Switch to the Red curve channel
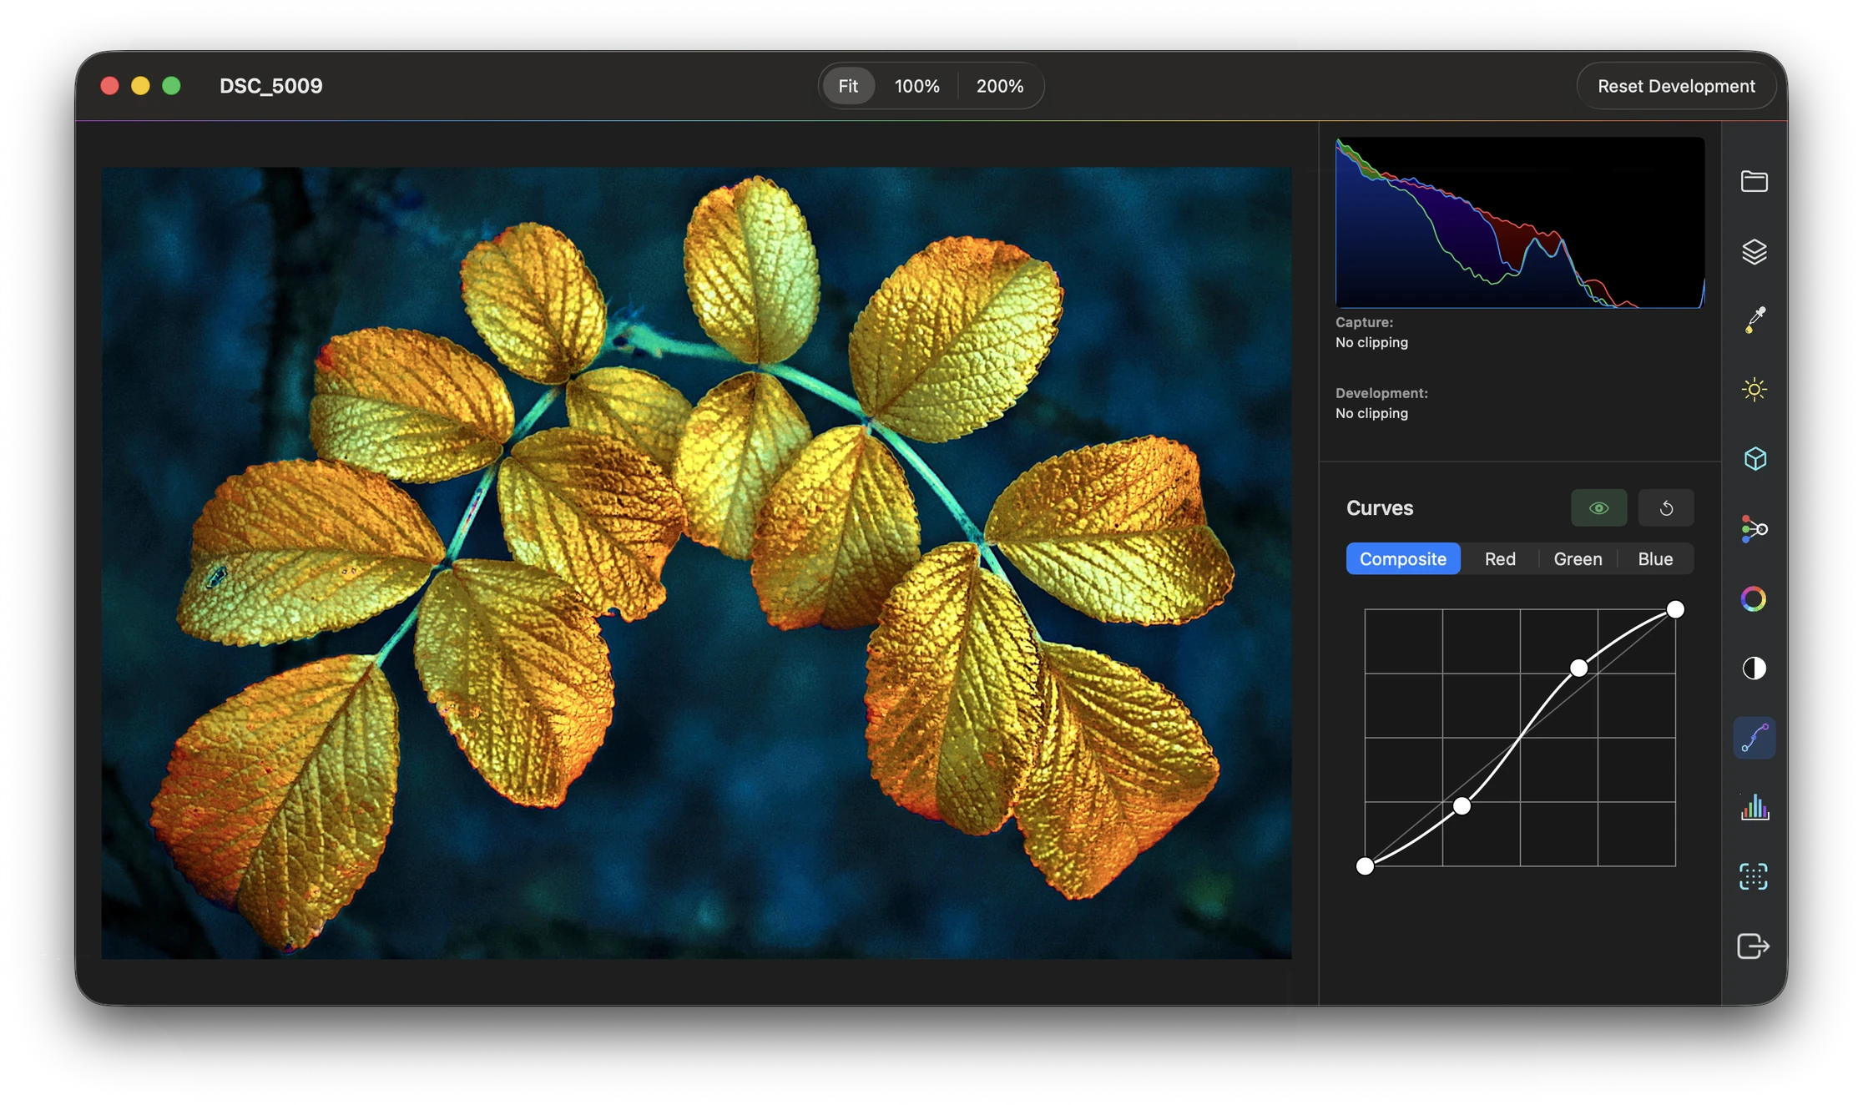 tap(1500, 559)
